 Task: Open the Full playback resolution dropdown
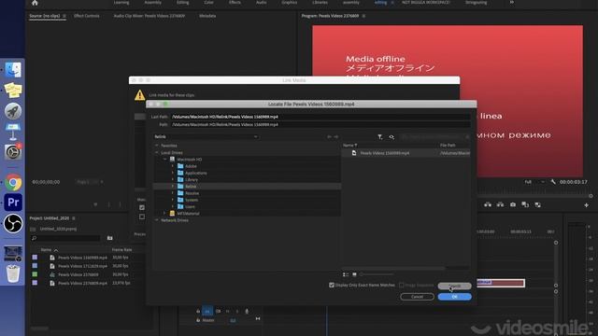(x=534, y=182)
